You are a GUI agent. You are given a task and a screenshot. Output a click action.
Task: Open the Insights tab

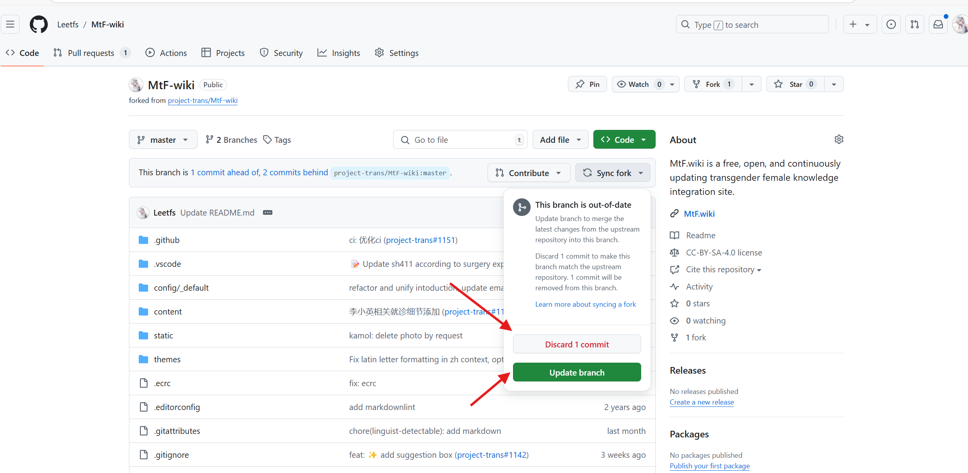coord(339,53)
